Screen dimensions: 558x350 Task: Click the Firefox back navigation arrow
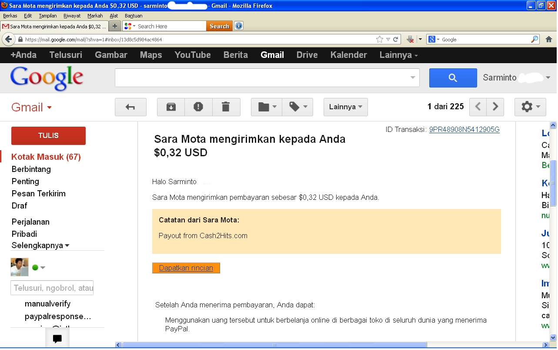8,39
